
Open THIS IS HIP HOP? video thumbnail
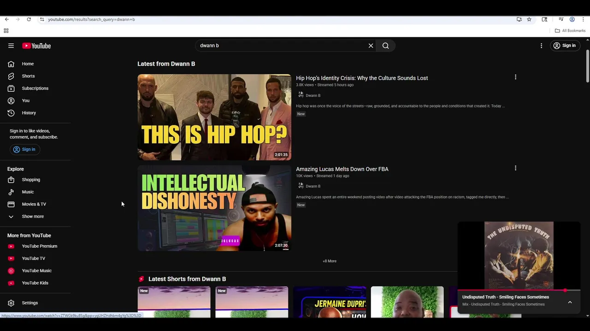click(x=214, y=117)
